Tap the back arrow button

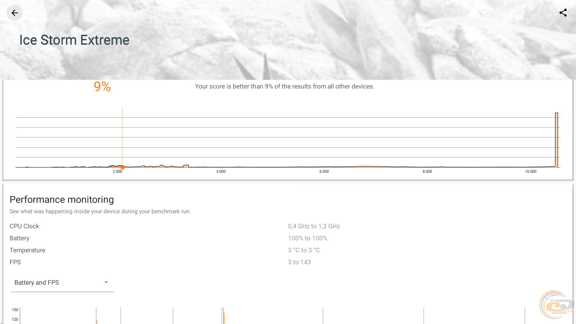click(x=14, y=13)
